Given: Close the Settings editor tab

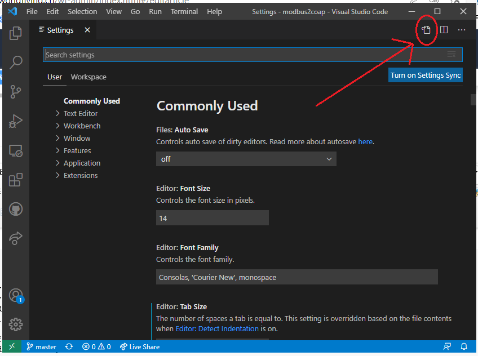Looking at the screenshot, I should [87, 30].
